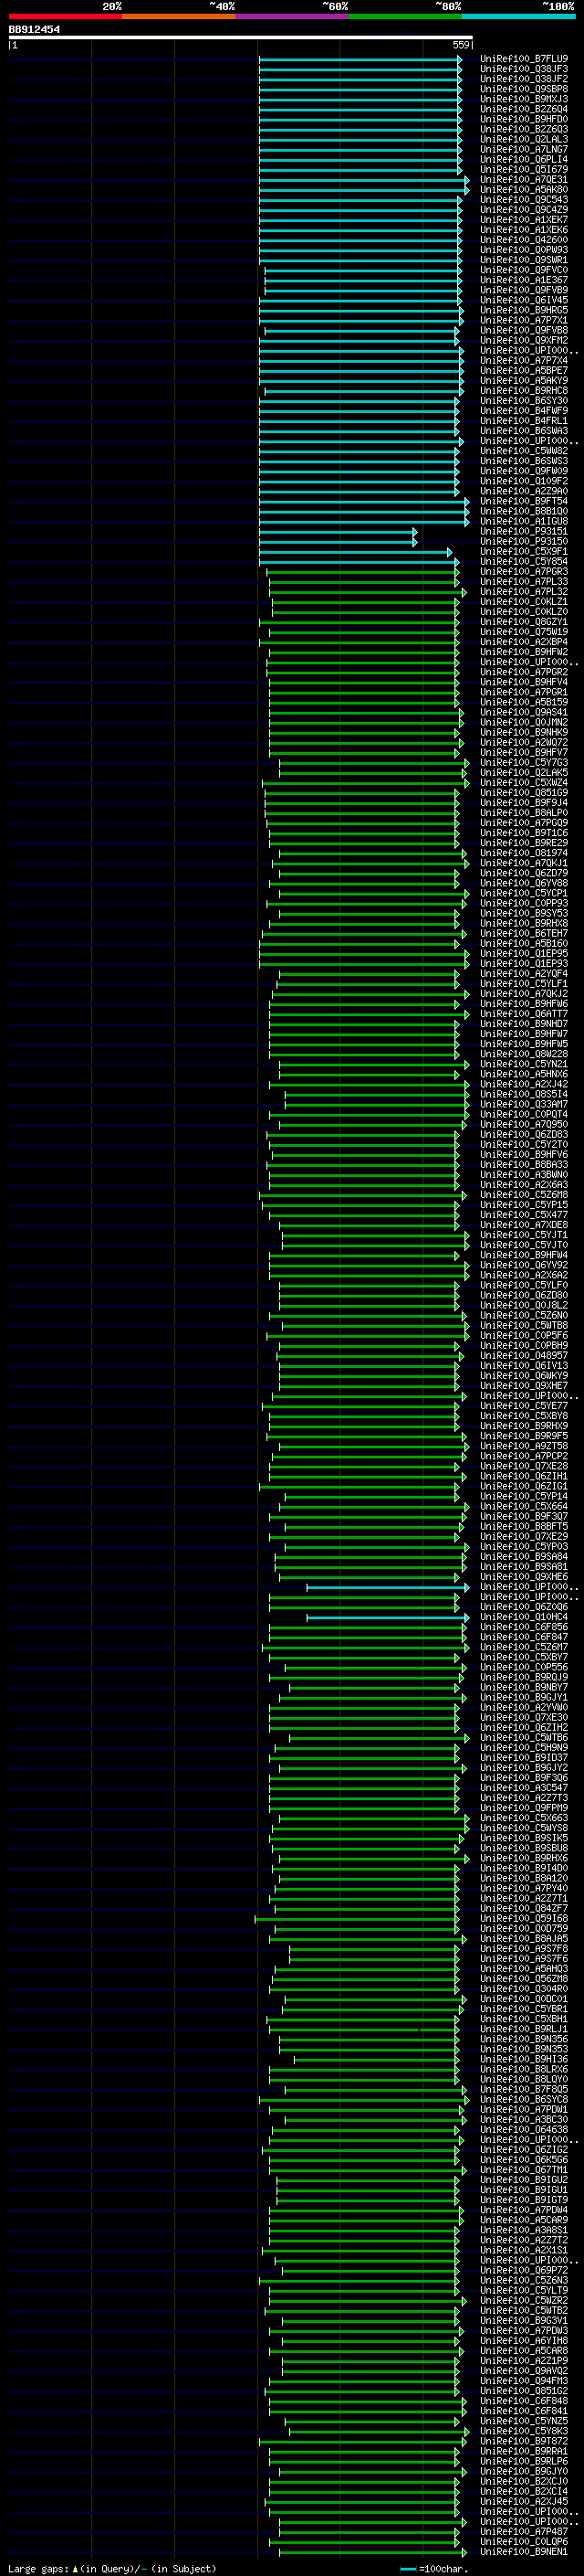Screen dimensions: 584x2576
Task: Click the white query sequence bar
Action: [x=241, y=37]
